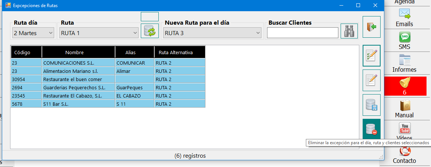431x167 pixels.
Task: Open Nueva Ruta para el día dropdown
Action: pyautogui.click(x=212, y=33)
